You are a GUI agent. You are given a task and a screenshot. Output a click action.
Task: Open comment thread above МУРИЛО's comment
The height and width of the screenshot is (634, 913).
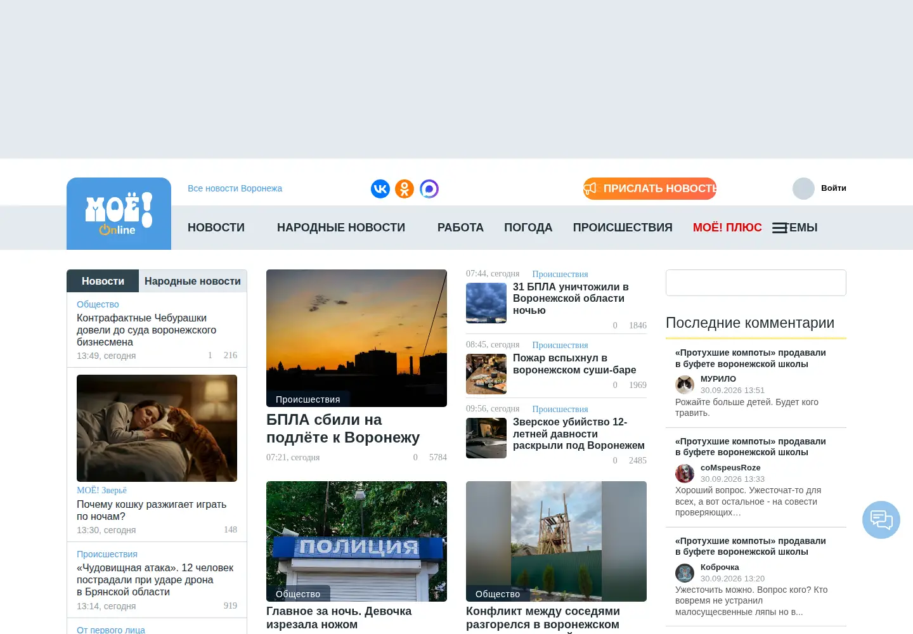[x=750, y=358]
